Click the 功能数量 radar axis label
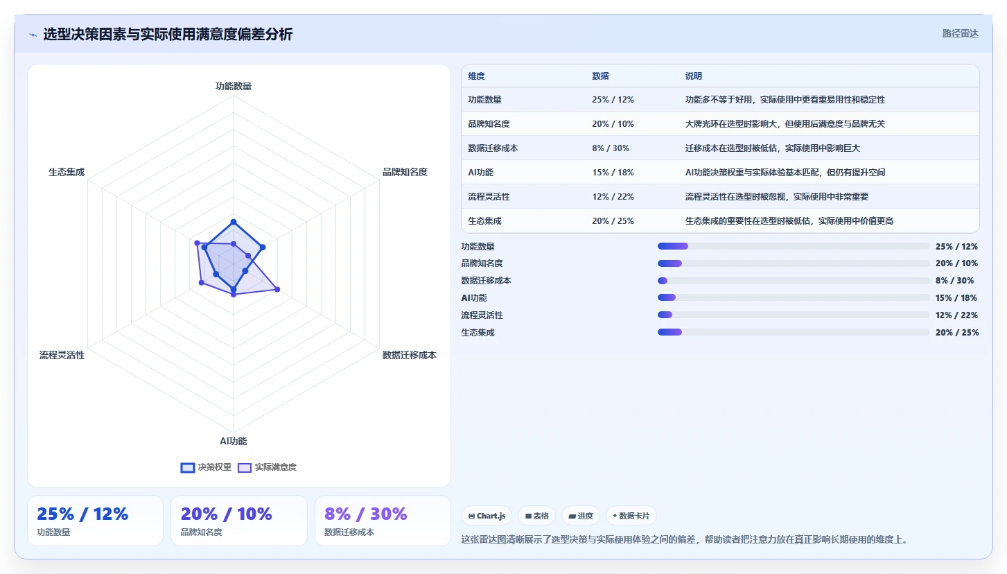1007x574 pixels. (234, 87)
